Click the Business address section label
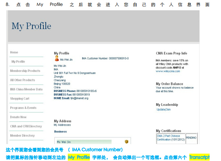The height and width of the screenshot is (161, 221). click(x=60, y=131)
